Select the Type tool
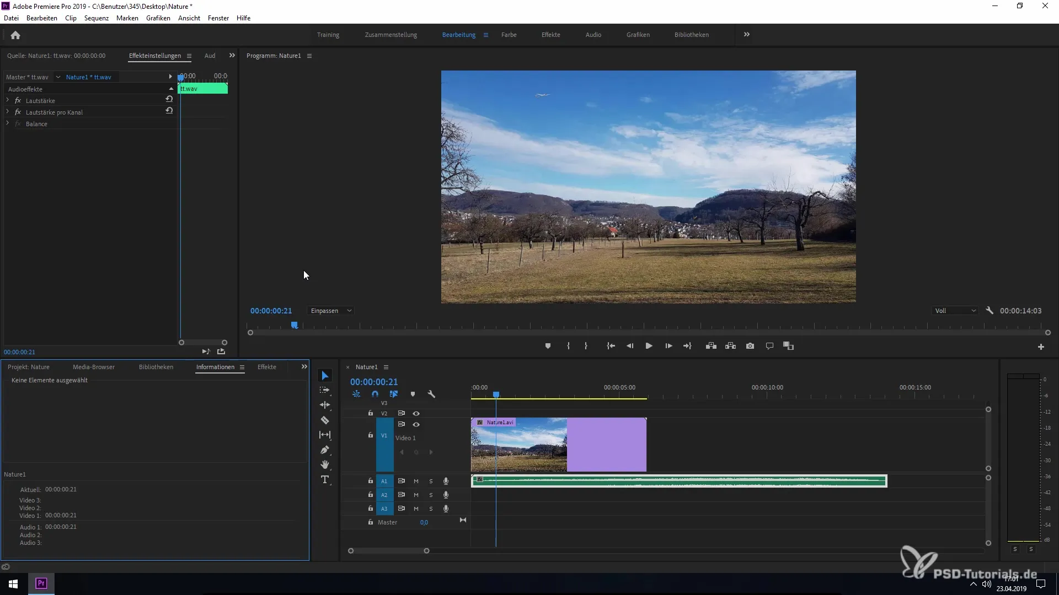This screenshot has height=595, width=1059. click(325, 480)
